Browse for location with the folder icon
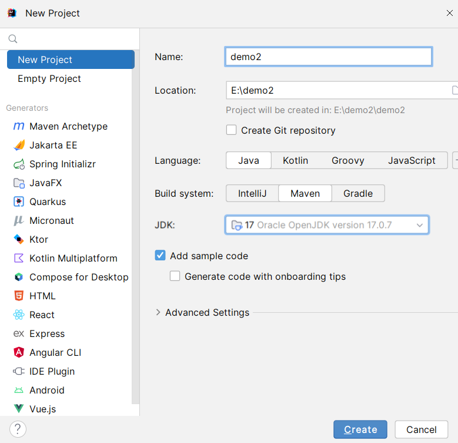Image resolution: width=458 pixels, height=443 pixels. click(454, 90)
